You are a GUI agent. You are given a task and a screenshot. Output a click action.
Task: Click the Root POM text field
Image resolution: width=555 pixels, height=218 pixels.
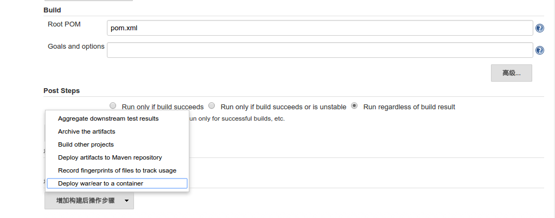point(320,28)
